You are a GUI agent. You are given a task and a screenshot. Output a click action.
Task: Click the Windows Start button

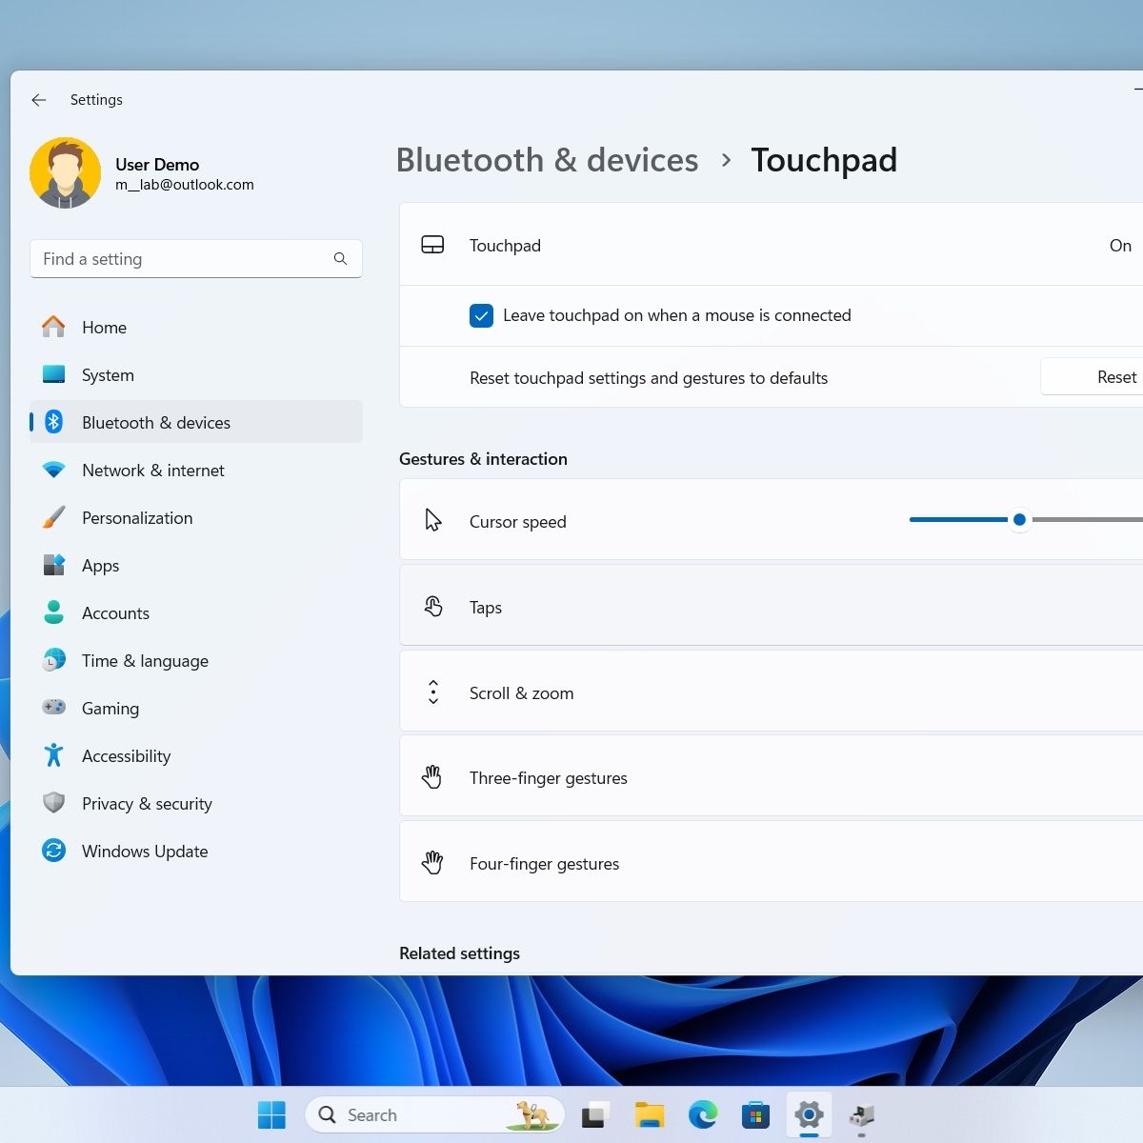click(271, 1114)
